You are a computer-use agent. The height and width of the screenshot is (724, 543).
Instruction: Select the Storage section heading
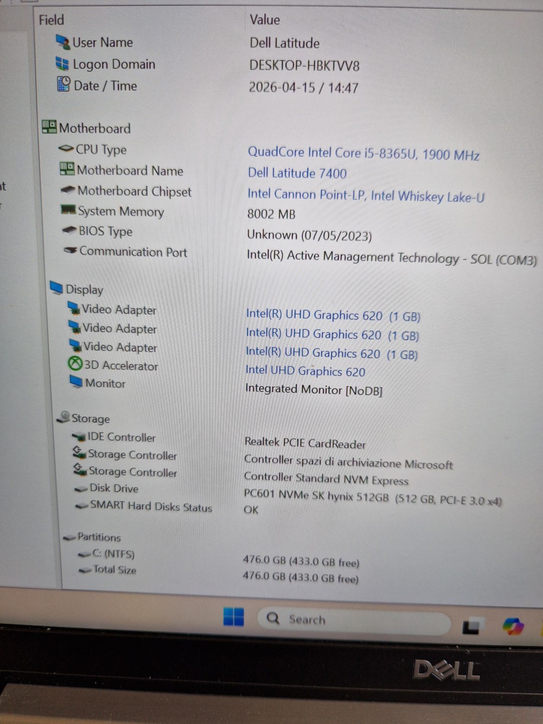[x=90, y=418]
